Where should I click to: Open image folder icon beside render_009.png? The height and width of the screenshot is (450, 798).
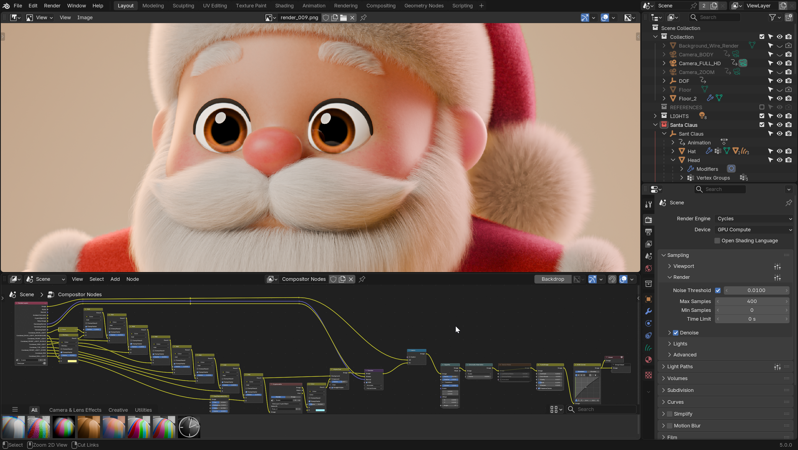343,18
